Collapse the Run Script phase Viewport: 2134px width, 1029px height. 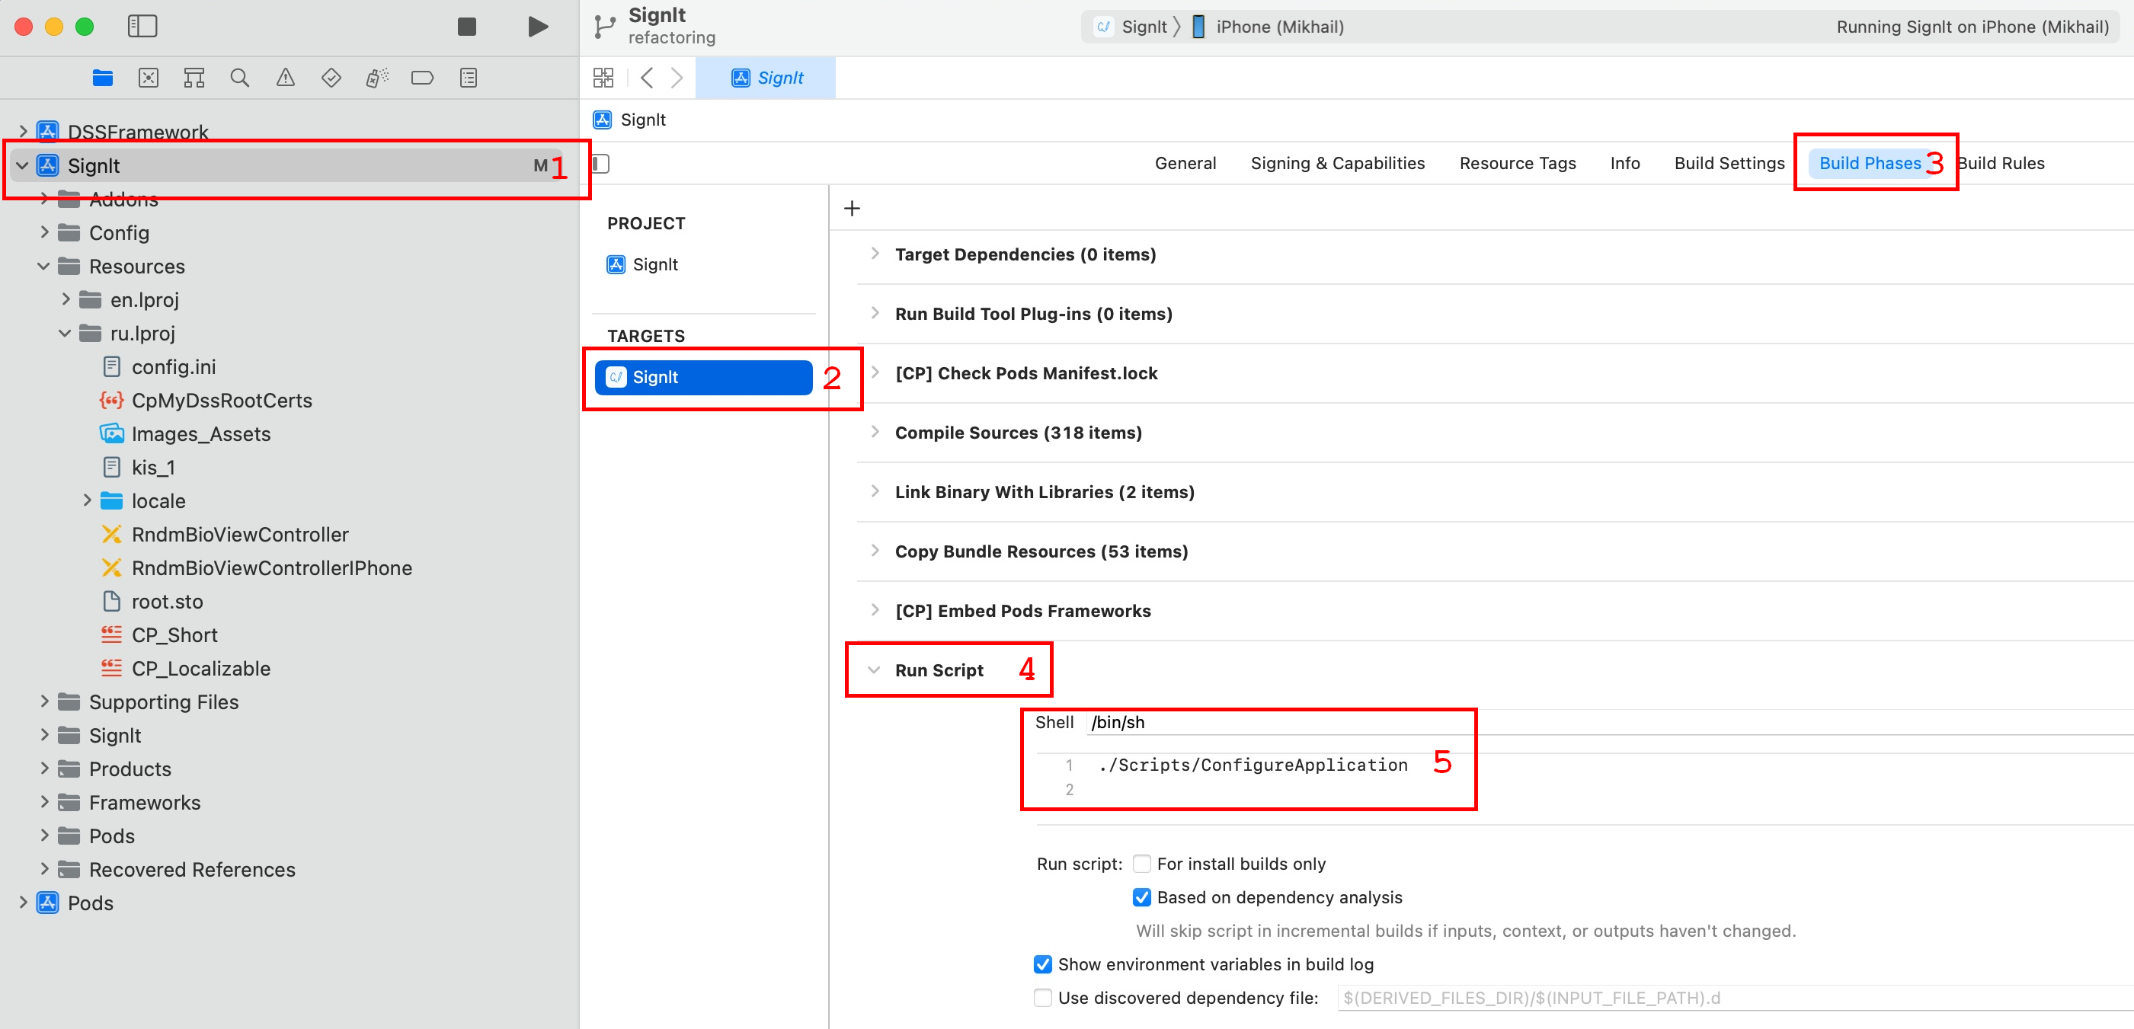pos(873,669)
